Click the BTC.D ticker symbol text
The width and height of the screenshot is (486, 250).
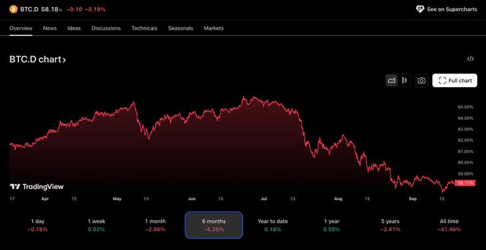pyautogui.click(x=30, y=9)
